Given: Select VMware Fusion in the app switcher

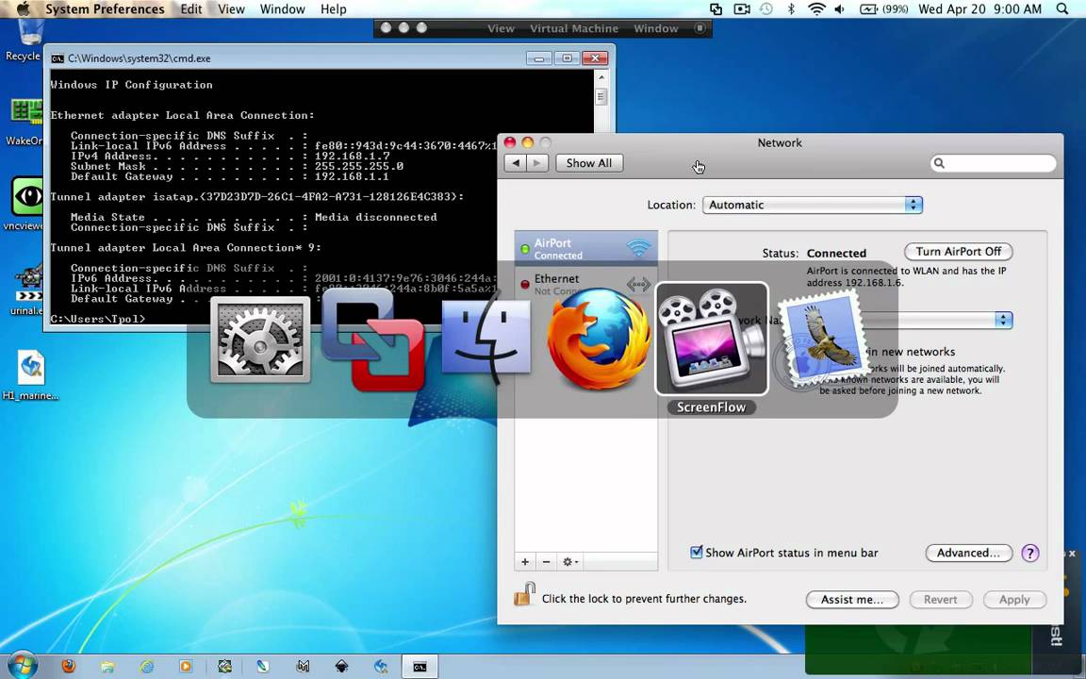Looking at the screenshot, I should 373,339.
